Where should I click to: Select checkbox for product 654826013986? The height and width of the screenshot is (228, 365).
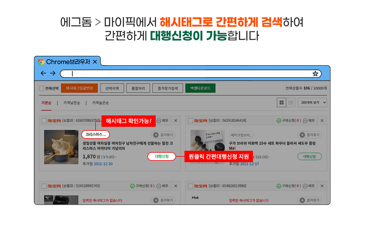(190, 186)
